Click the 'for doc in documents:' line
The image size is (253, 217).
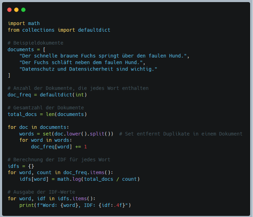(x=38, y=127)
